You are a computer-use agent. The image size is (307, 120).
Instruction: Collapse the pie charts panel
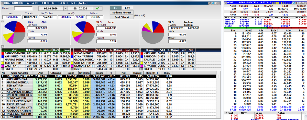2,21
